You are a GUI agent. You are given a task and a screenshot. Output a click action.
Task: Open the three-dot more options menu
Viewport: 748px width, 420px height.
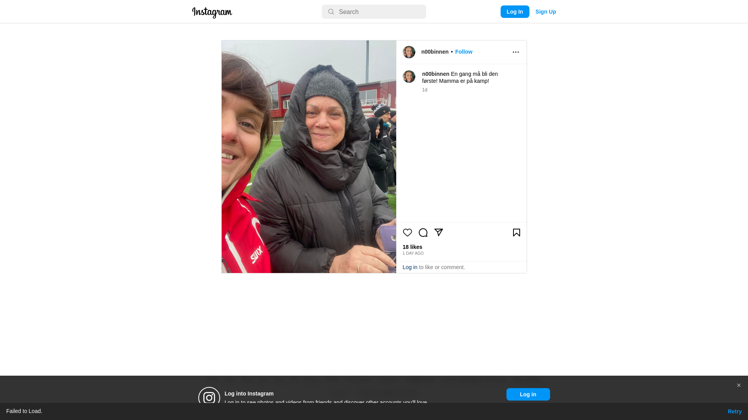pos(516,52)
